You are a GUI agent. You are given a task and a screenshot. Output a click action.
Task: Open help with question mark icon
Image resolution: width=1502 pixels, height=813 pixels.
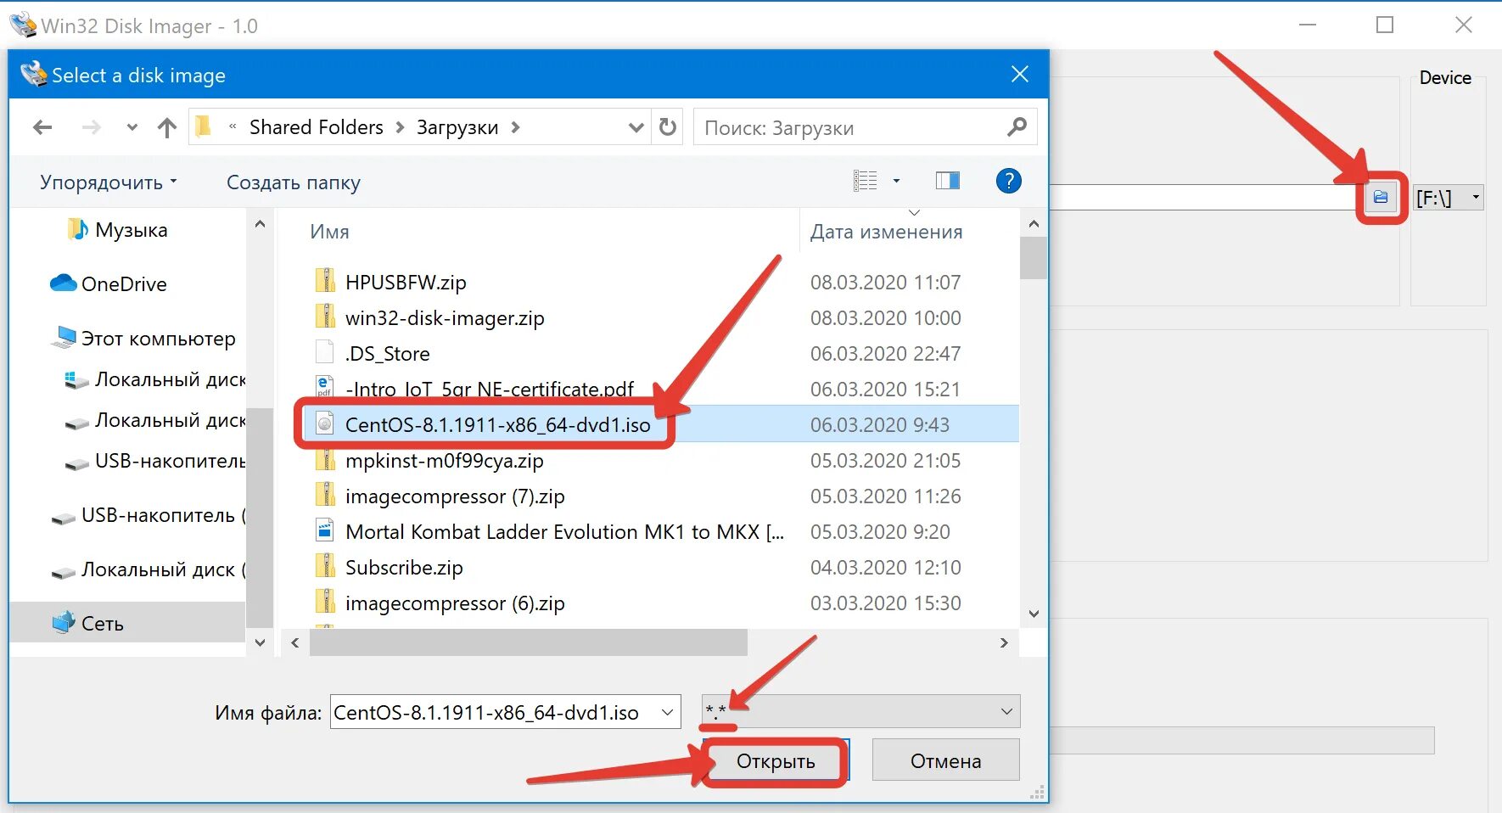click(x=1008, y=181)
